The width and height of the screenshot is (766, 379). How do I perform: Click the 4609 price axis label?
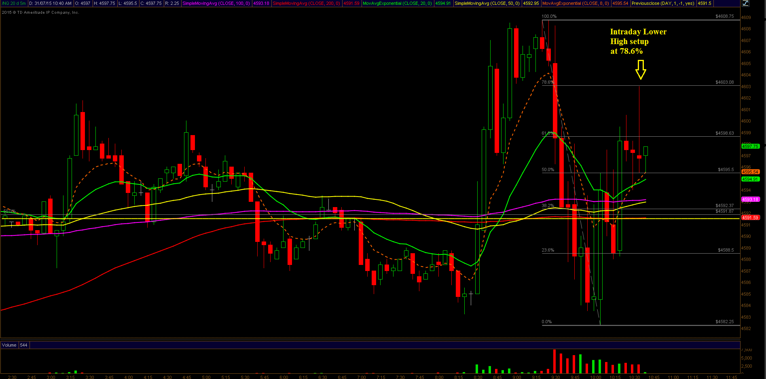[x=746, y=17]
